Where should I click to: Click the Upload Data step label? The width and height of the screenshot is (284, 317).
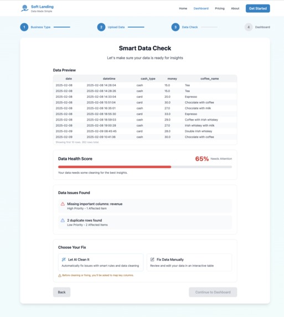click(116, 27)
